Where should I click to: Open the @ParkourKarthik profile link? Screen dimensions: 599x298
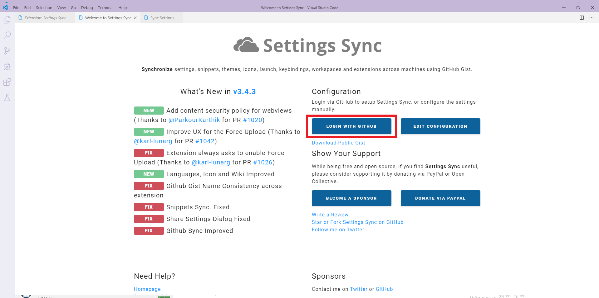tap(194, 120)
